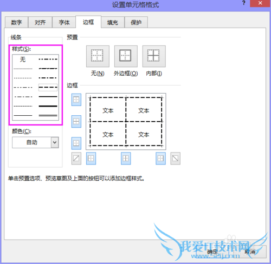The height and width of the screenshot is (264, 271).
Task: Open the 颜色 color dropdown arrow
Action: 55,142
